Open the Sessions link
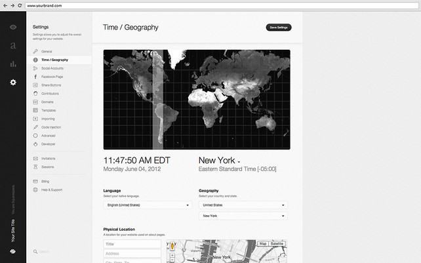421x263 pixels. pos(47,167)
